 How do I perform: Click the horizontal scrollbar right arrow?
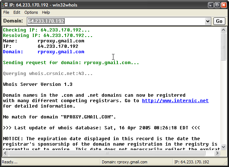click(x=217, y=153)
